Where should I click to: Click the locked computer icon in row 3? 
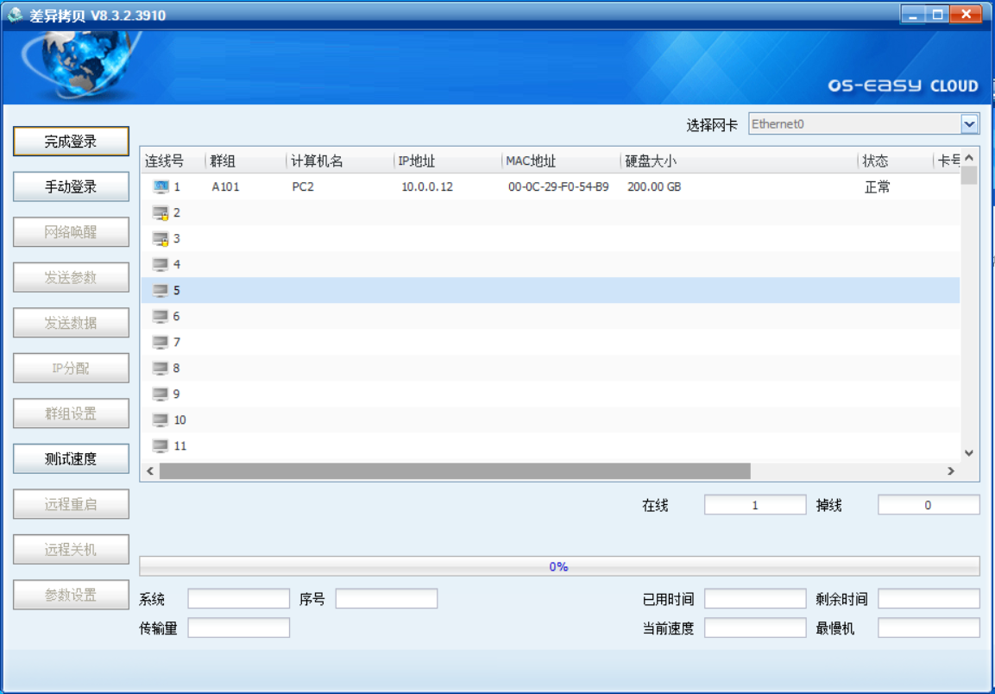[x=161, y=238]
